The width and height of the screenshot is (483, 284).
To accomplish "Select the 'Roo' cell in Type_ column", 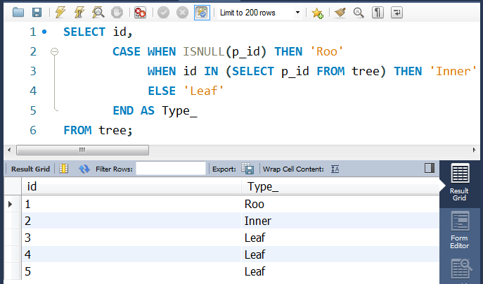I will (x=340, y=204).
